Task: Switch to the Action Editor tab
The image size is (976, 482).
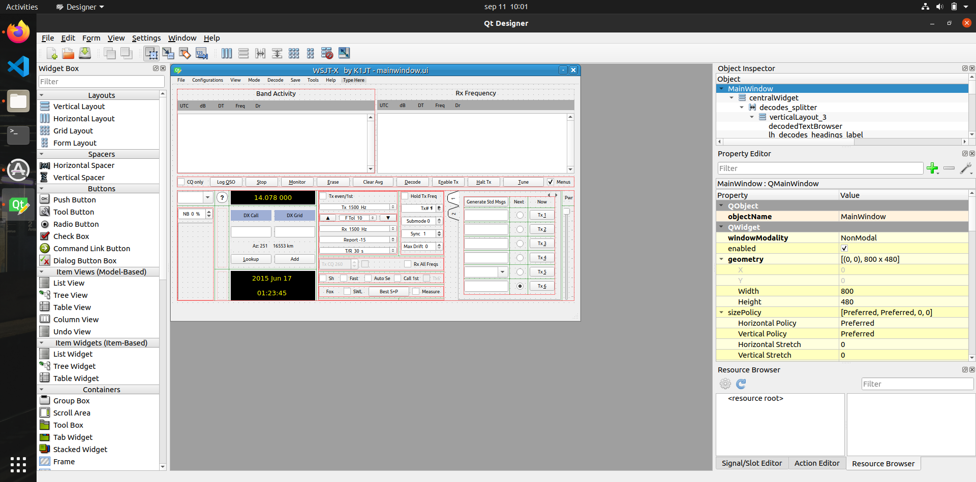Action: tap(816, 463)
